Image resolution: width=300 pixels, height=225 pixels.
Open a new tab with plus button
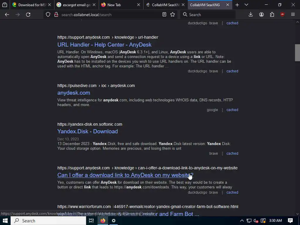tap(237, 5)
